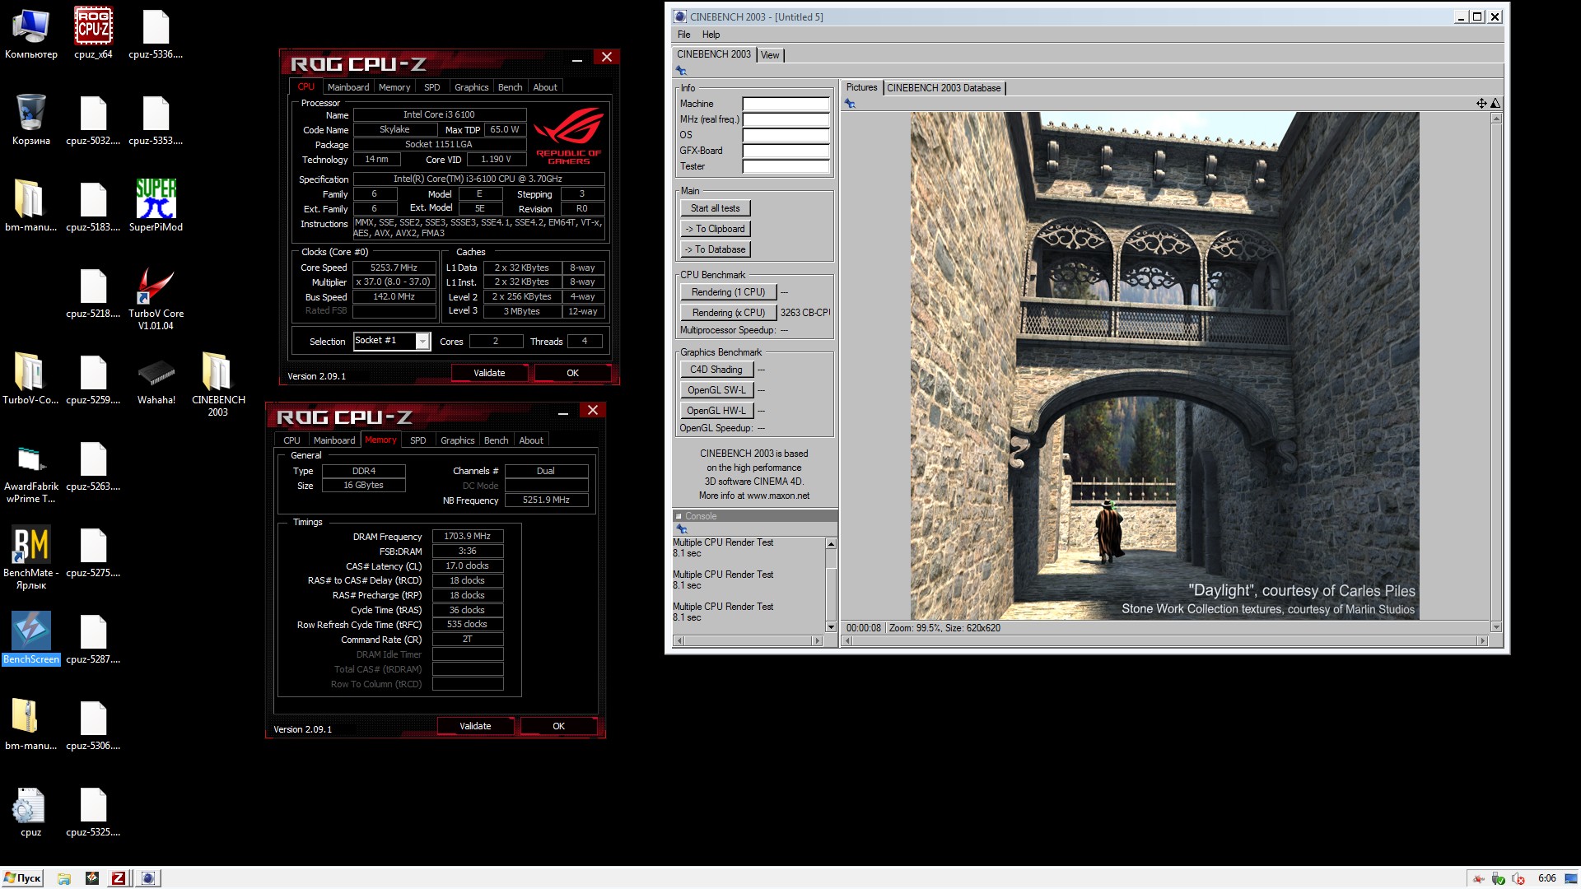This screenshot has width=1581, height=889.
Task: Open SPD tab in upper CPU-Z window
Action: click(x=432, y=87)
